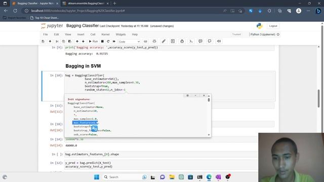324x182 pixels.
Task: Open the terminal app from the taskbar
Action: tap(199, 177)
